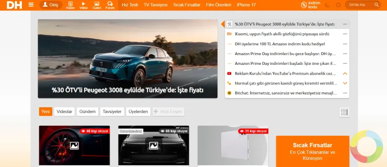Open the Video section icon
387x167 pixels.
pos(84,5)
